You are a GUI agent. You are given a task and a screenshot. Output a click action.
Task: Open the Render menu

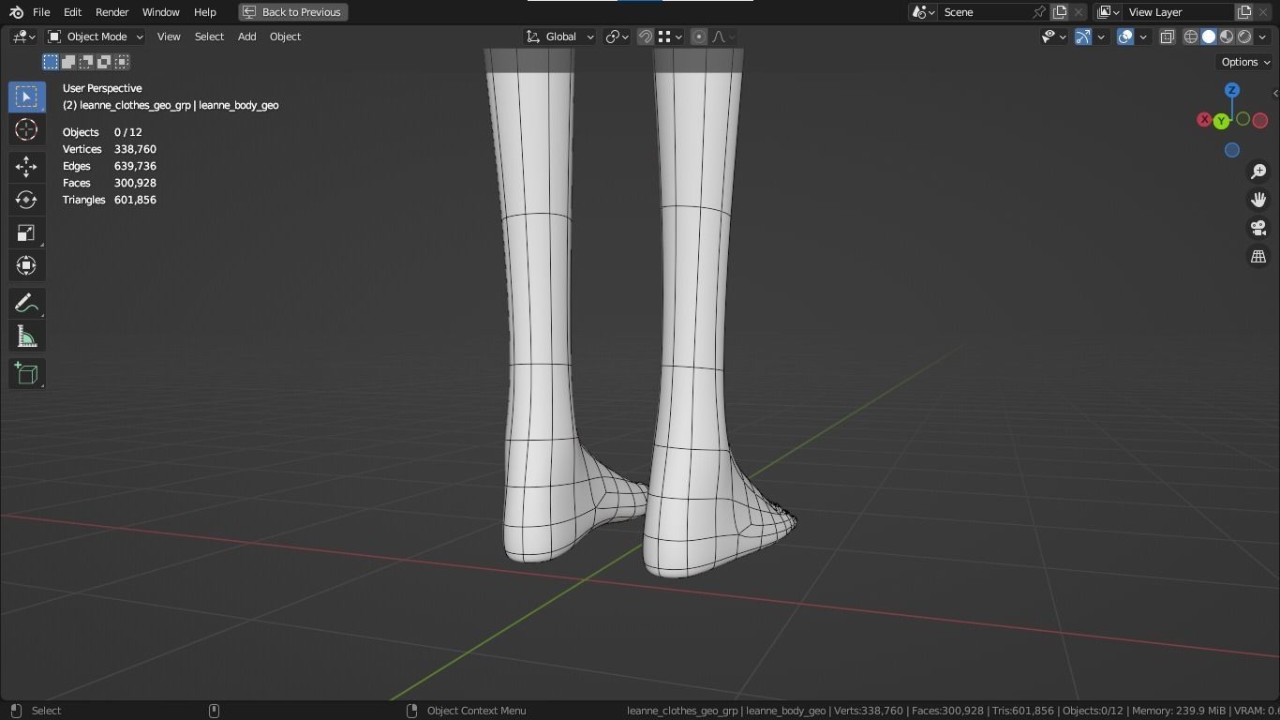point(112,12)
